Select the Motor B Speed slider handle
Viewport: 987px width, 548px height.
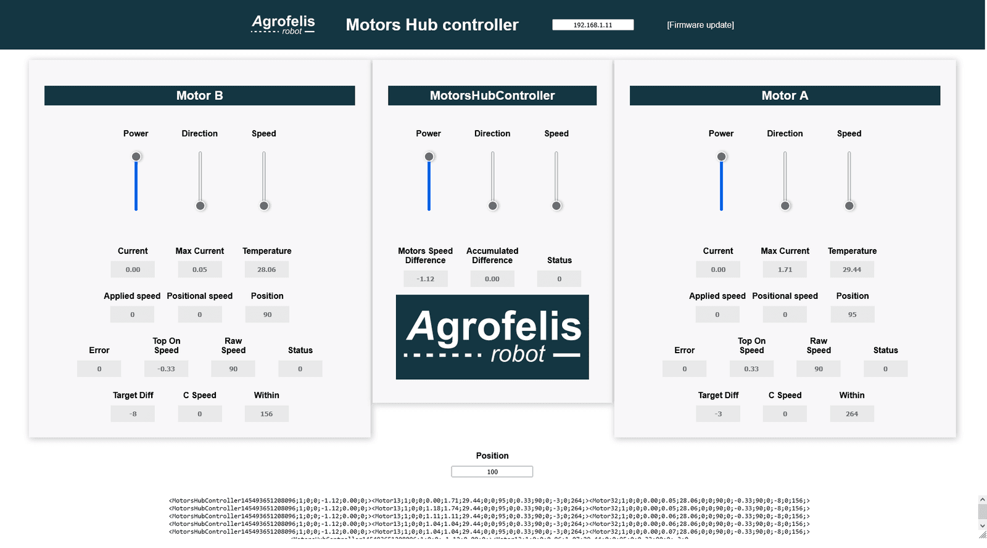pos(264,206)
